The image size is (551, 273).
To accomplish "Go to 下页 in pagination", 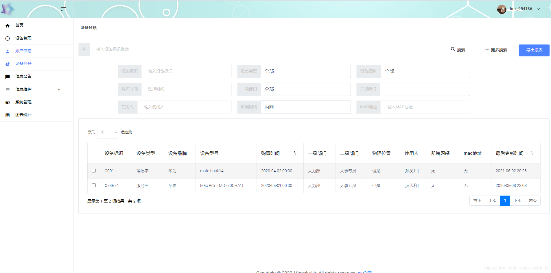I will pyautogui.click(x=517, y=200).
